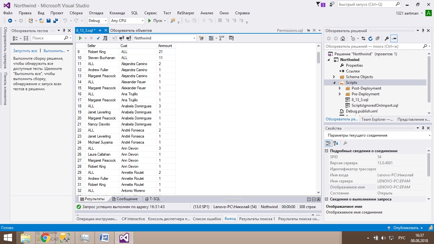Click the Estimated Execution Plan icon
This screenshot has height=244, width=434.
pyautogui.click(x=105, y=38)
